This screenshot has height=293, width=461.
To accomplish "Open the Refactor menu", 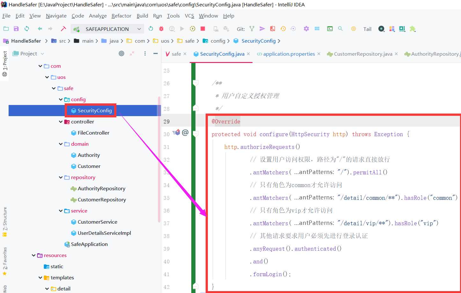I will click(121, 16).
